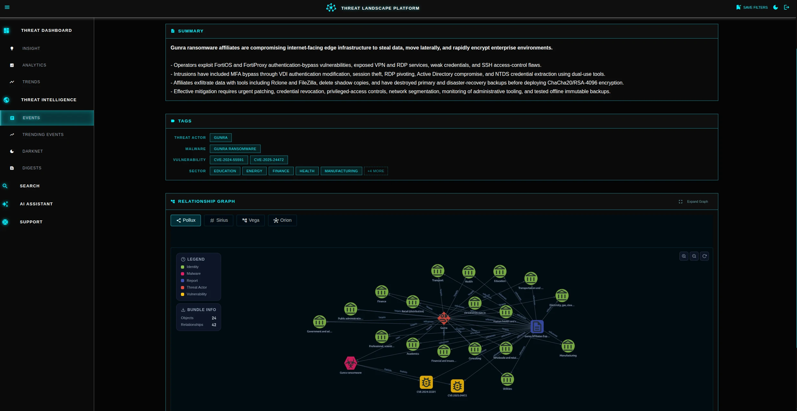Click the Bundle Info panel header
Image resolution: width=797 pixels, height=411 pixels.
[199, 310]
